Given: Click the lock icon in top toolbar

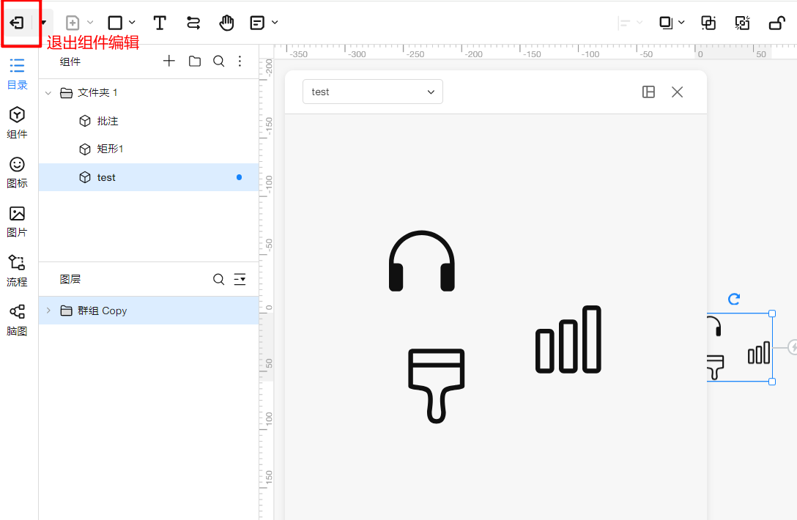Looking at the screenshot, I should 776,23.
